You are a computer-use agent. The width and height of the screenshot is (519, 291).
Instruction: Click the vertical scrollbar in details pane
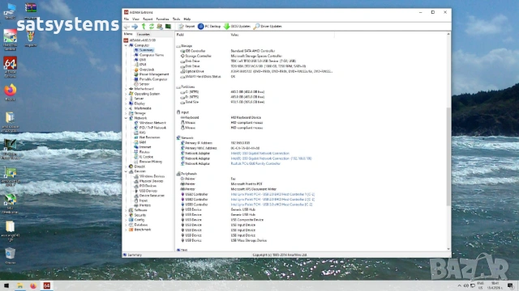(448, 157)
